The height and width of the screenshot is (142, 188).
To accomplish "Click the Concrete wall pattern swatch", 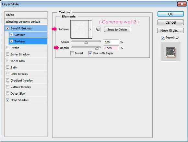I will [x=80, y=29].
